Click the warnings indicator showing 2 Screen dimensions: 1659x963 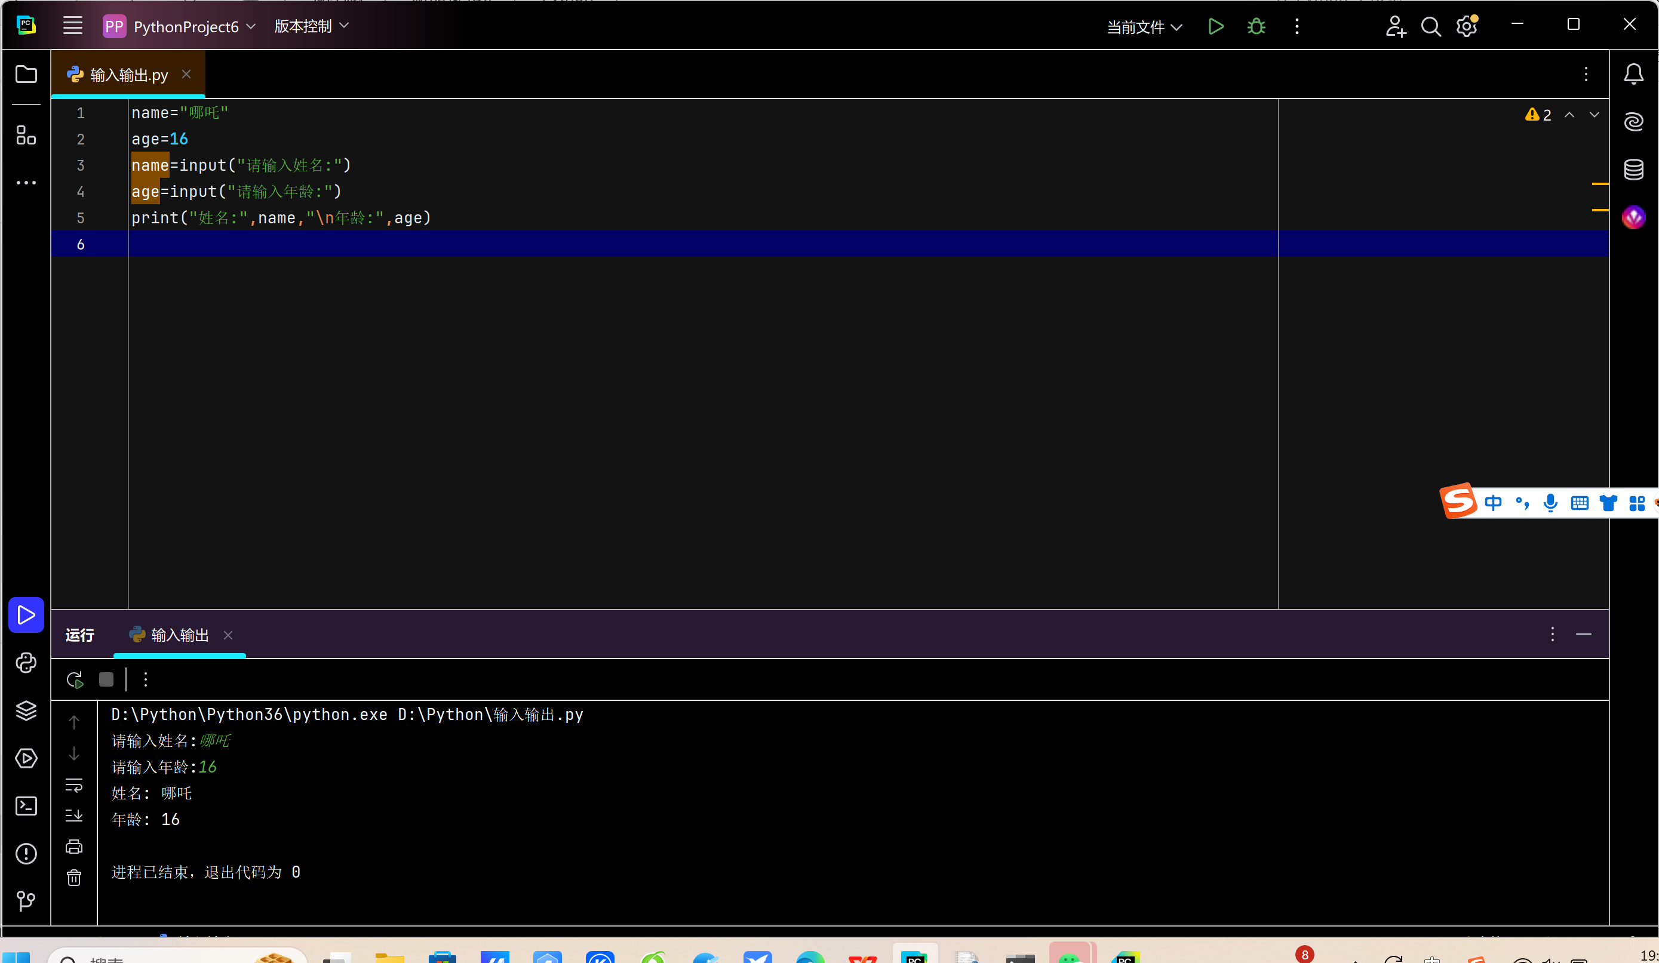pos(1538,115)
